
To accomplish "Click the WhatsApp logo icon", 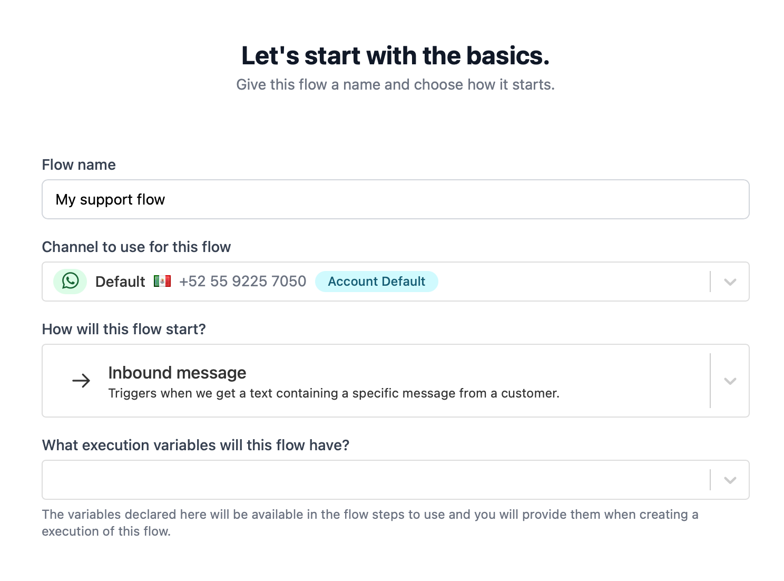I will click(70, 281).
